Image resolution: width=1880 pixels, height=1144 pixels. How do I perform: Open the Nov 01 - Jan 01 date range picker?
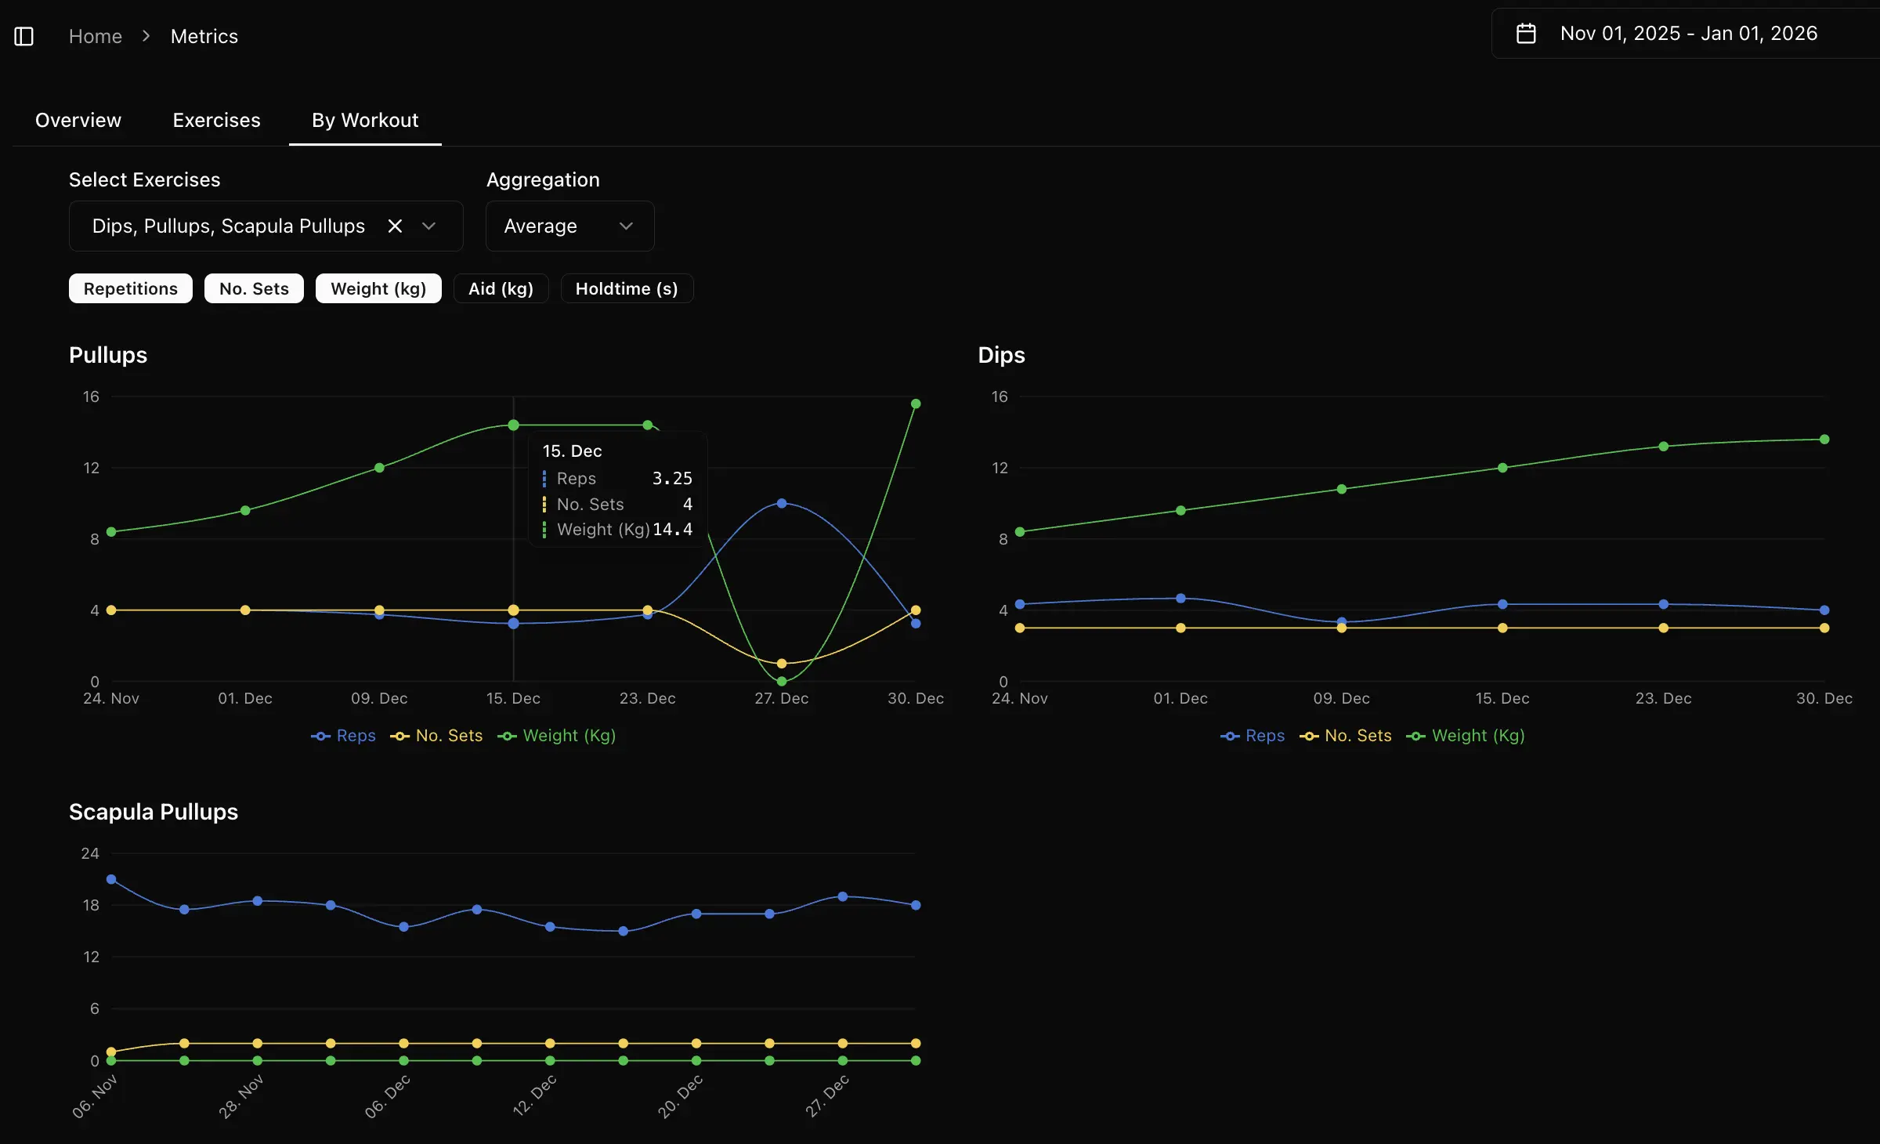point(1688,33)
